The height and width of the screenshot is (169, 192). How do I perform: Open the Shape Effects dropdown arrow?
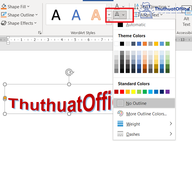(x=35, y=23)
